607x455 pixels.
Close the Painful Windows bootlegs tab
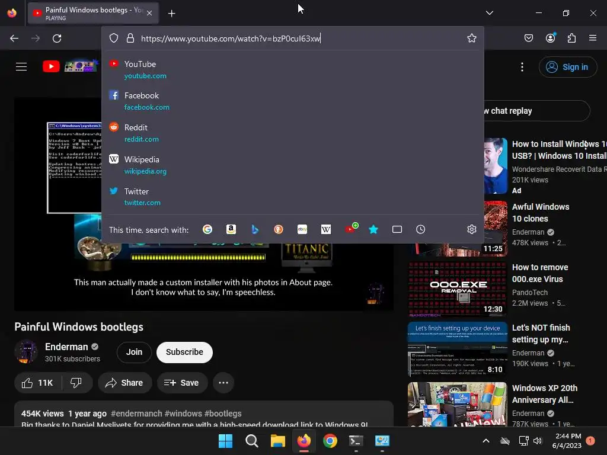click(149, 13)
